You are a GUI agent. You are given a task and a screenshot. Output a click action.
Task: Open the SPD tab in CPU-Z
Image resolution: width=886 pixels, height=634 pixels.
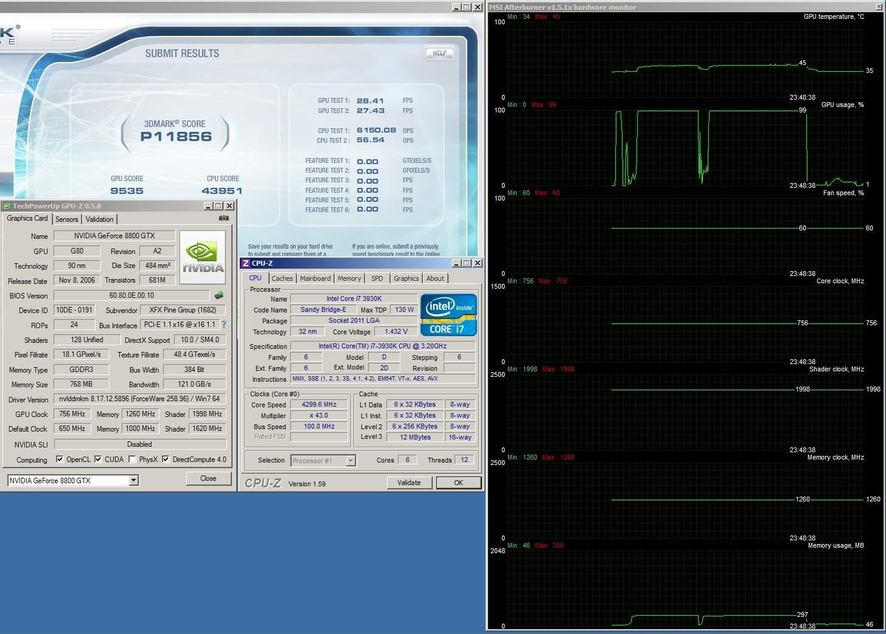[x=377, y=278]
